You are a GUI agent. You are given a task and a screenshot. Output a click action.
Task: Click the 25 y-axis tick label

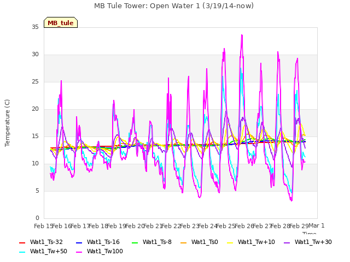tap(35, 82)
